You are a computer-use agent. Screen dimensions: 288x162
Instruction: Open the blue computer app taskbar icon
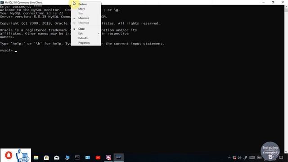[67, 157]
